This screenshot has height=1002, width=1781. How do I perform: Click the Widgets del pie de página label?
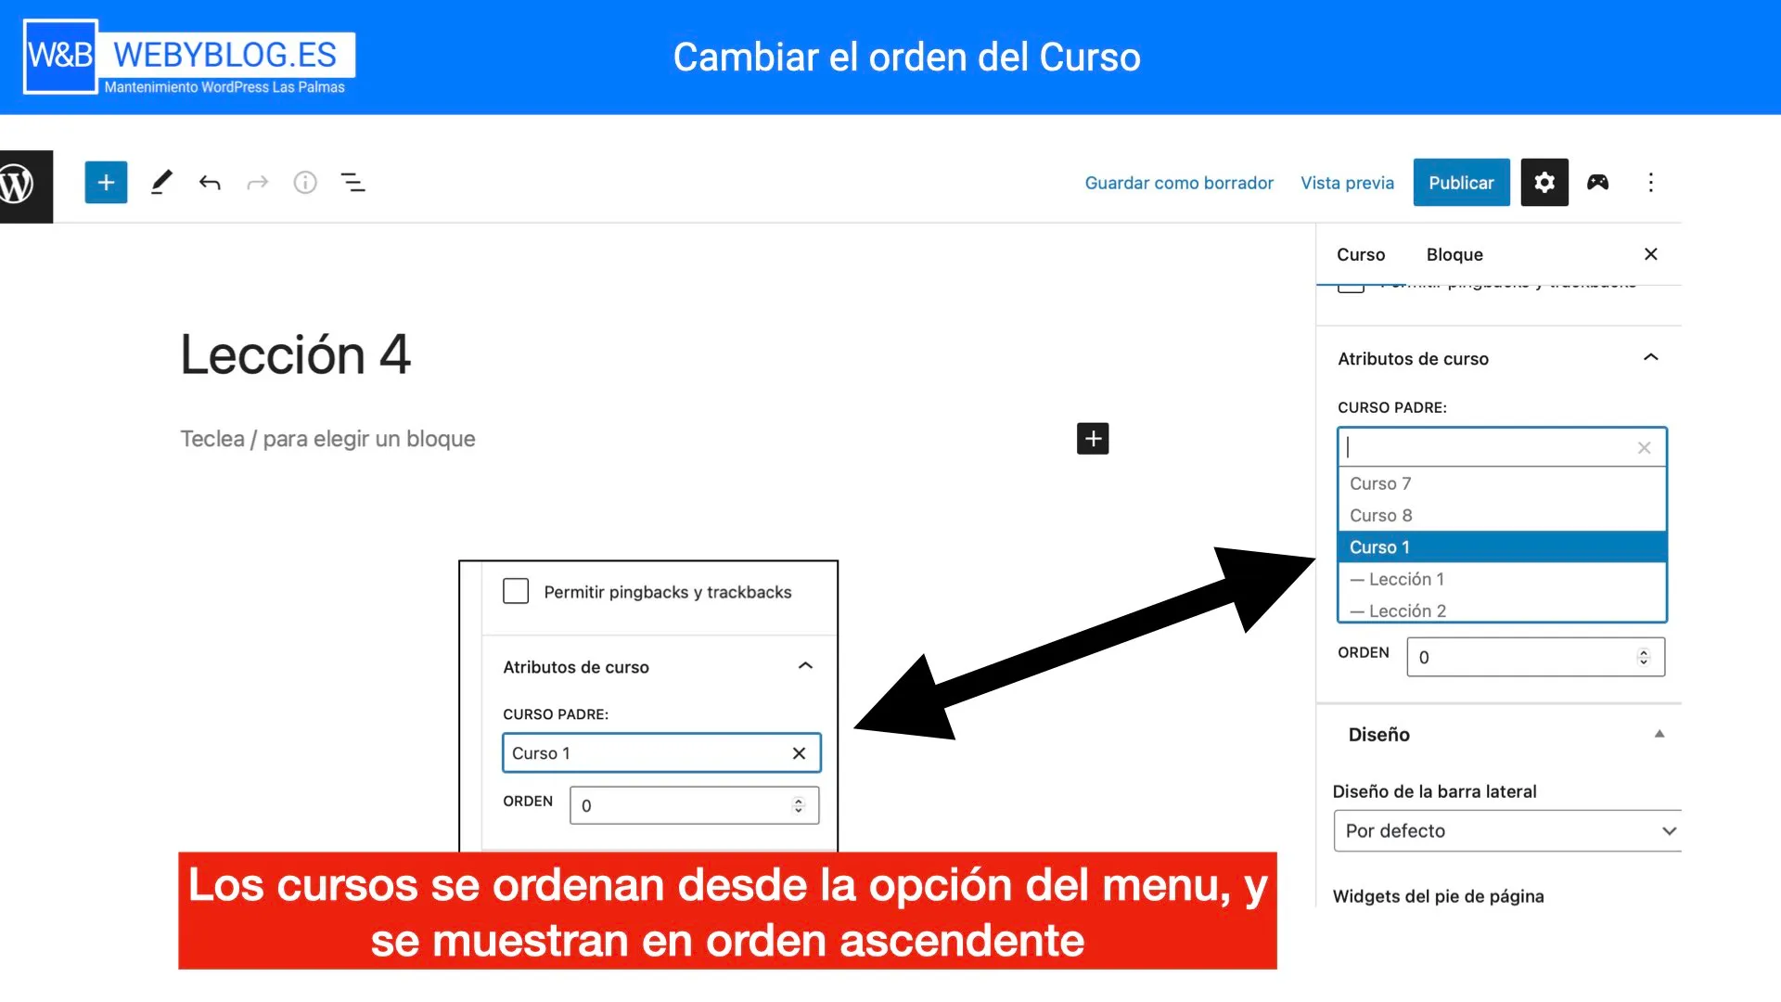pyautogui.click(x=1438, y=896)
